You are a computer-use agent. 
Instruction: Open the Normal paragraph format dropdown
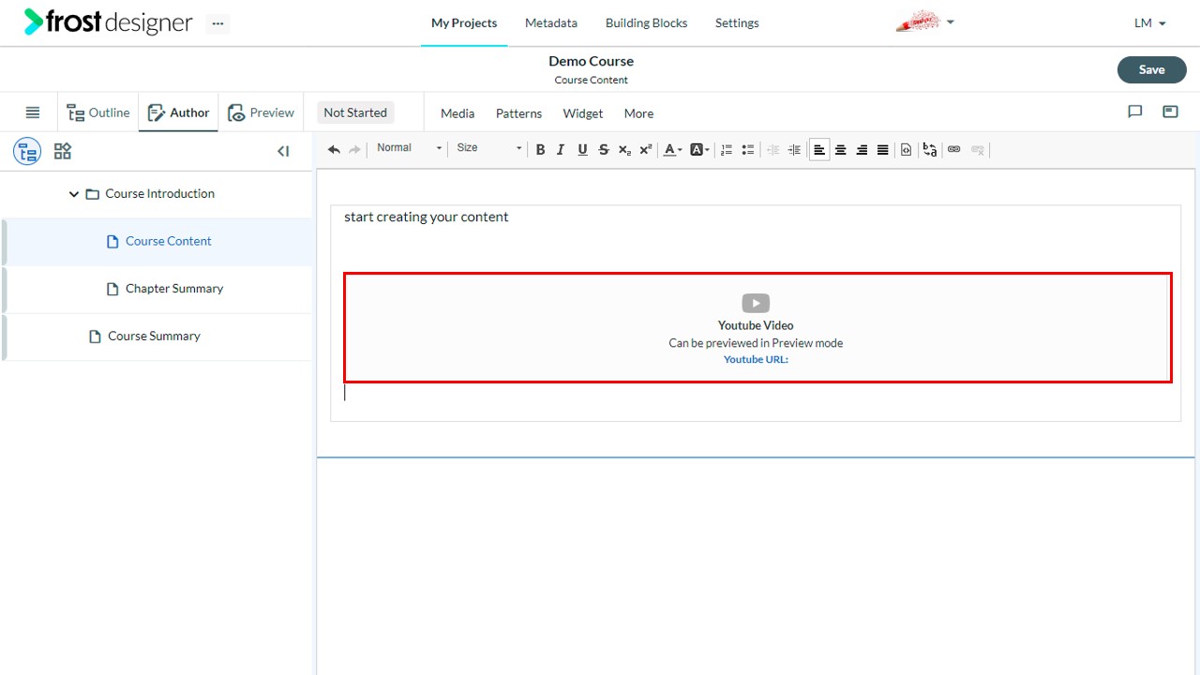(409, 148)
